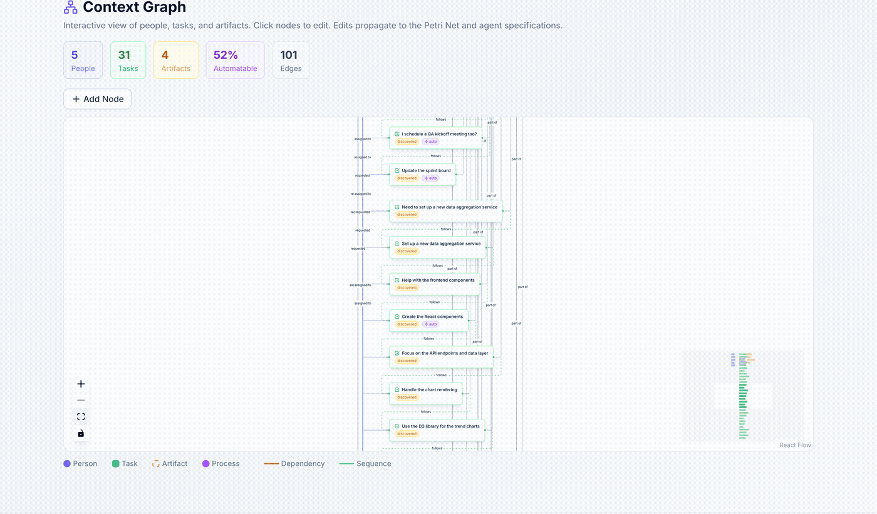Click the '101 Edges' stat card
This screenshot has width=877, height=514.
click(291, 59)
